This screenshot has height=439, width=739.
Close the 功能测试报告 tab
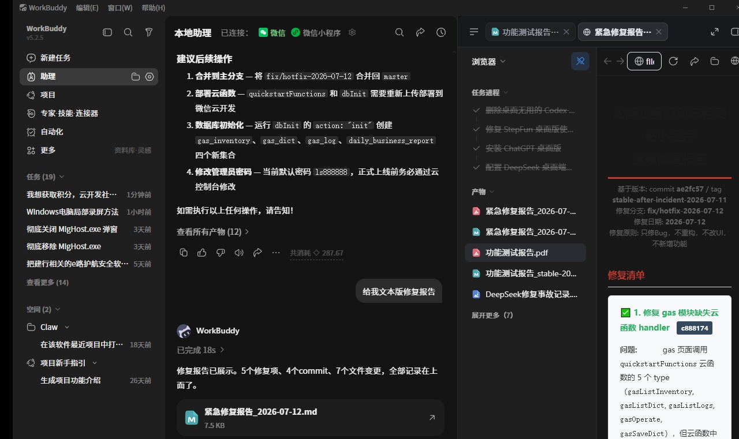(566, 32)
